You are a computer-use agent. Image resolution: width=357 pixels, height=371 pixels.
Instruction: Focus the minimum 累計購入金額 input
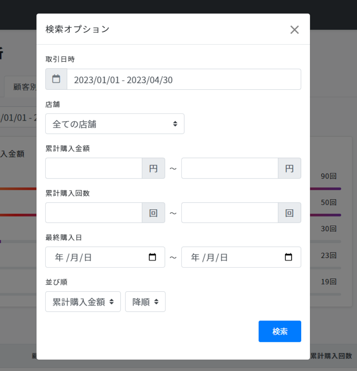(x=94, y=168)
